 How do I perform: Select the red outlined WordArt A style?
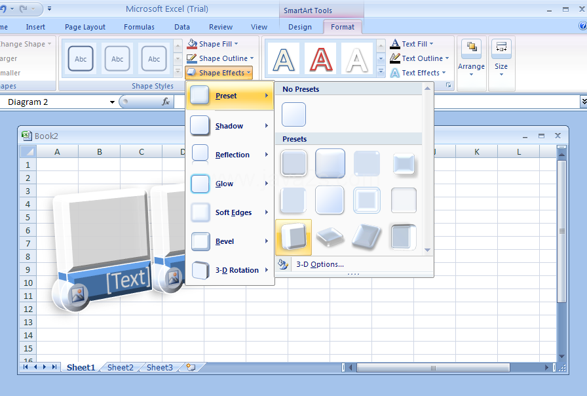tap(320, 59)
